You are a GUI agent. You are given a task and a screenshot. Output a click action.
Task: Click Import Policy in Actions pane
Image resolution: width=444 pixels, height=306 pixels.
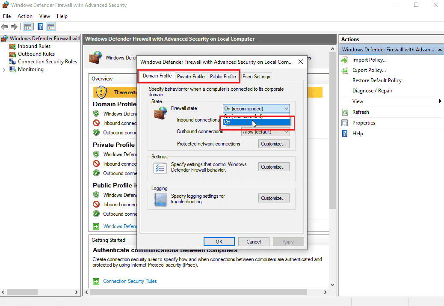369,60
